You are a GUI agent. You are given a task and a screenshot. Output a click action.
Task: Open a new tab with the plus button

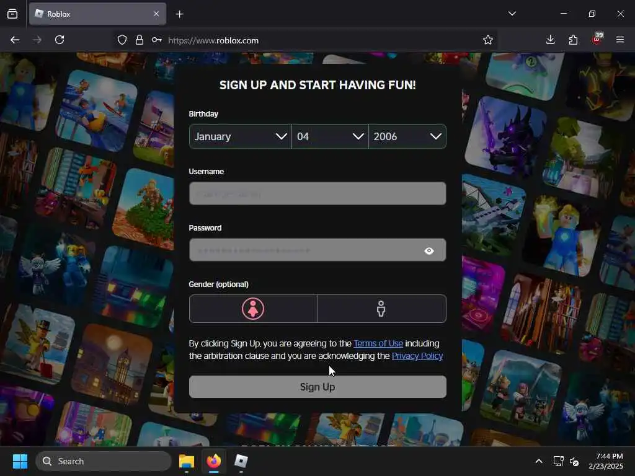(x=179, y=14)
